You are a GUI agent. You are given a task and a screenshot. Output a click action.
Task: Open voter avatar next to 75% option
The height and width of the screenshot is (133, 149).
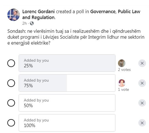point(122,83)
